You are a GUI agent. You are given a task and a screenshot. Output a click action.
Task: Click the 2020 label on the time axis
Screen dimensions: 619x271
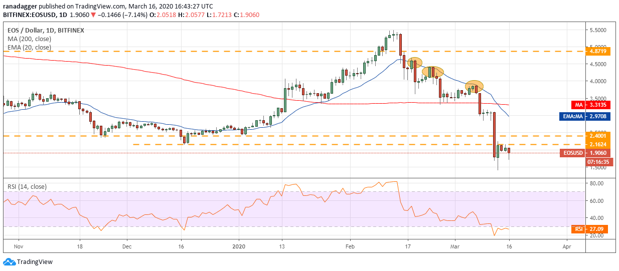coord(239,246)
